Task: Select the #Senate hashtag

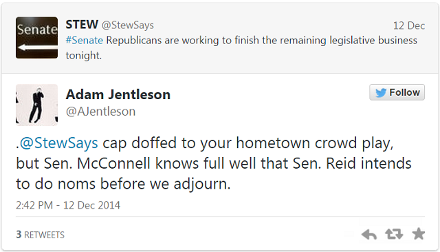Action: [84, 41]
